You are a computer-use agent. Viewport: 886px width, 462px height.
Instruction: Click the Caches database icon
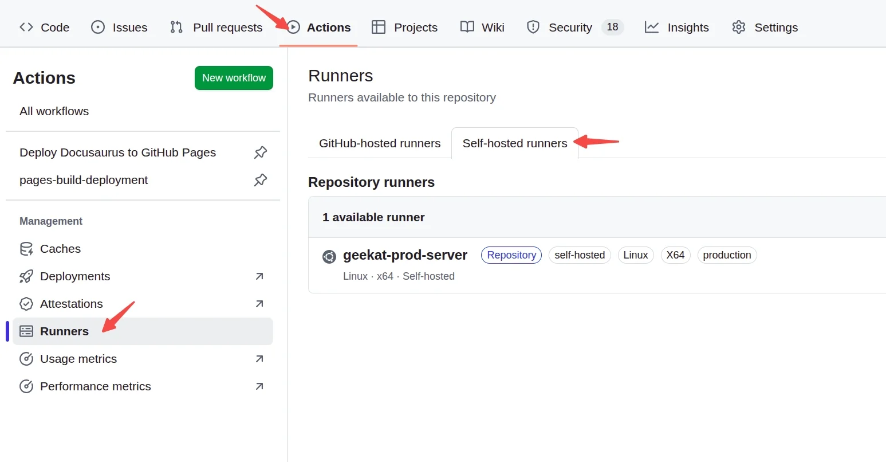click(26, 249)
